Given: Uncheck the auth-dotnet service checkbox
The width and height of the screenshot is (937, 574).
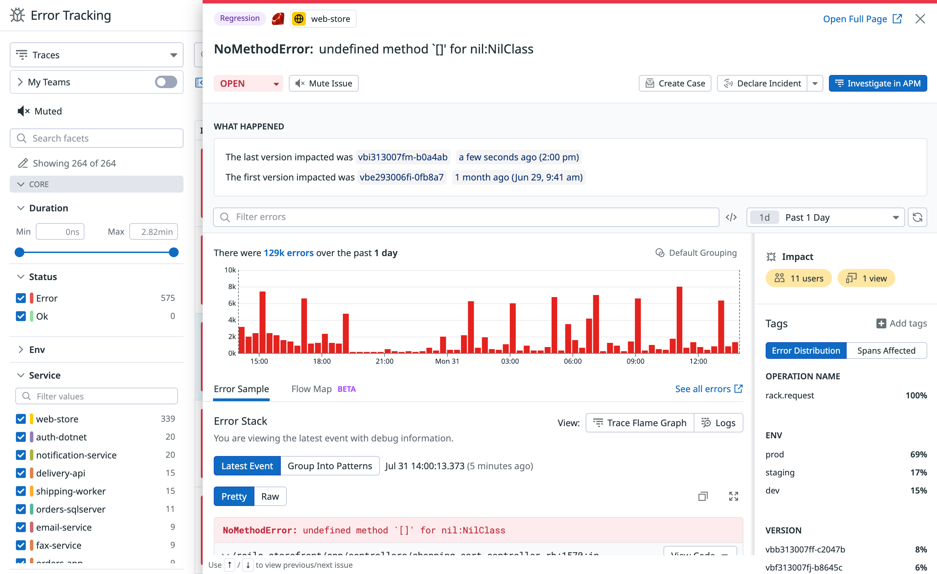Looking at the screenshot, I should tap(21, 437).
